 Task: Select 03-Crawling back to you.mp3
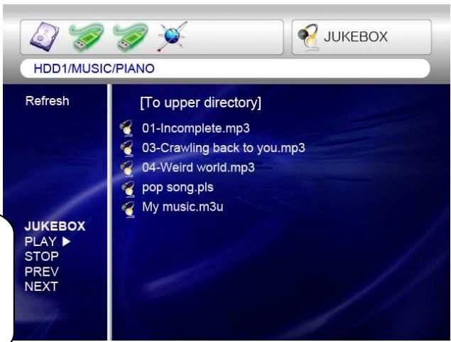(x=223, y=149)
